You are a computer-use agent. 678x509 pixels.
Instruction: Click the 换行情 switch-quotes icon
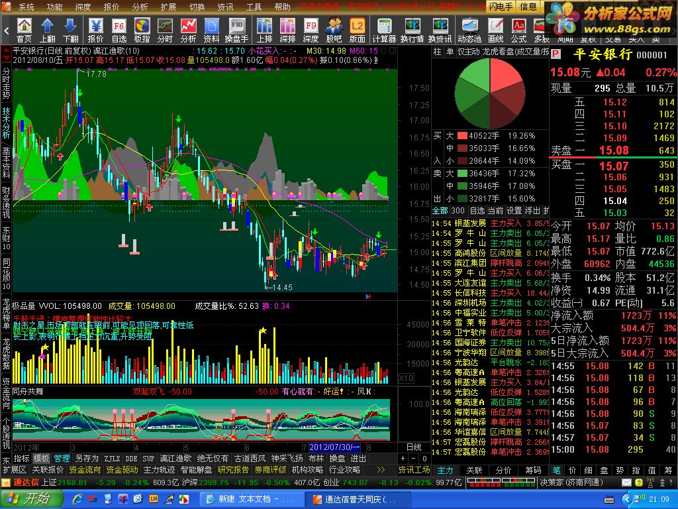click(x=412, y=30)
